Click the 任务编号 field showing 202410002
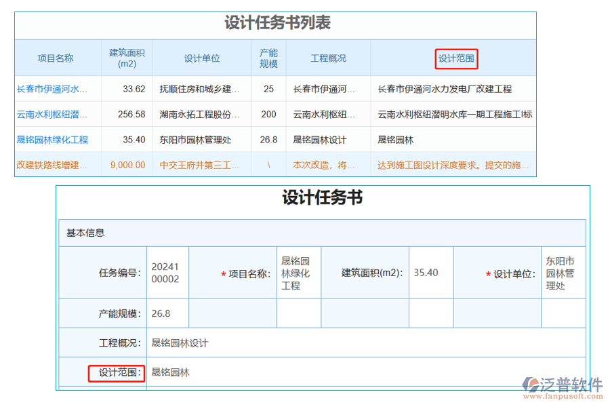This screenshot has width=610, height=407. point(167,271)
